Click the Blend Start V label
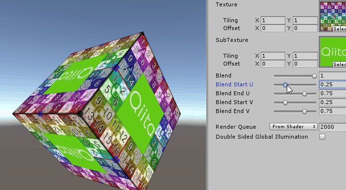Viewport: 346px width, 190px height. click(x=234, y=102)
